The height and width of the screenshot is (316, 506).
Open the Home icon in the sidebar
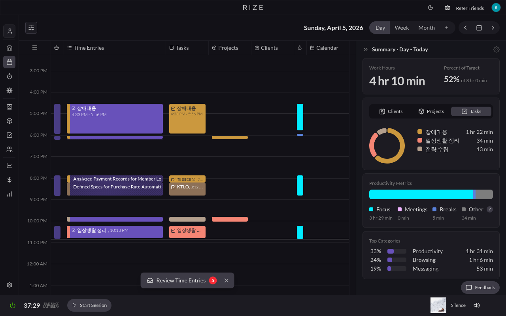(9, 48)
